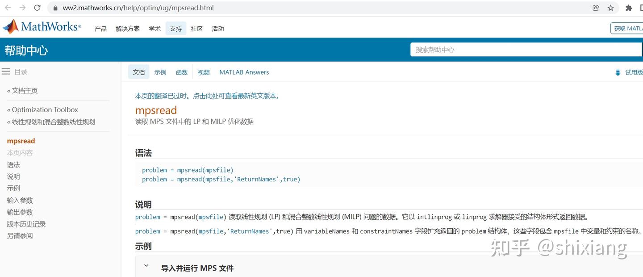Open the mpsread sidebar link
The width and height of the screenshot is (643, 277).
(21, 140)
